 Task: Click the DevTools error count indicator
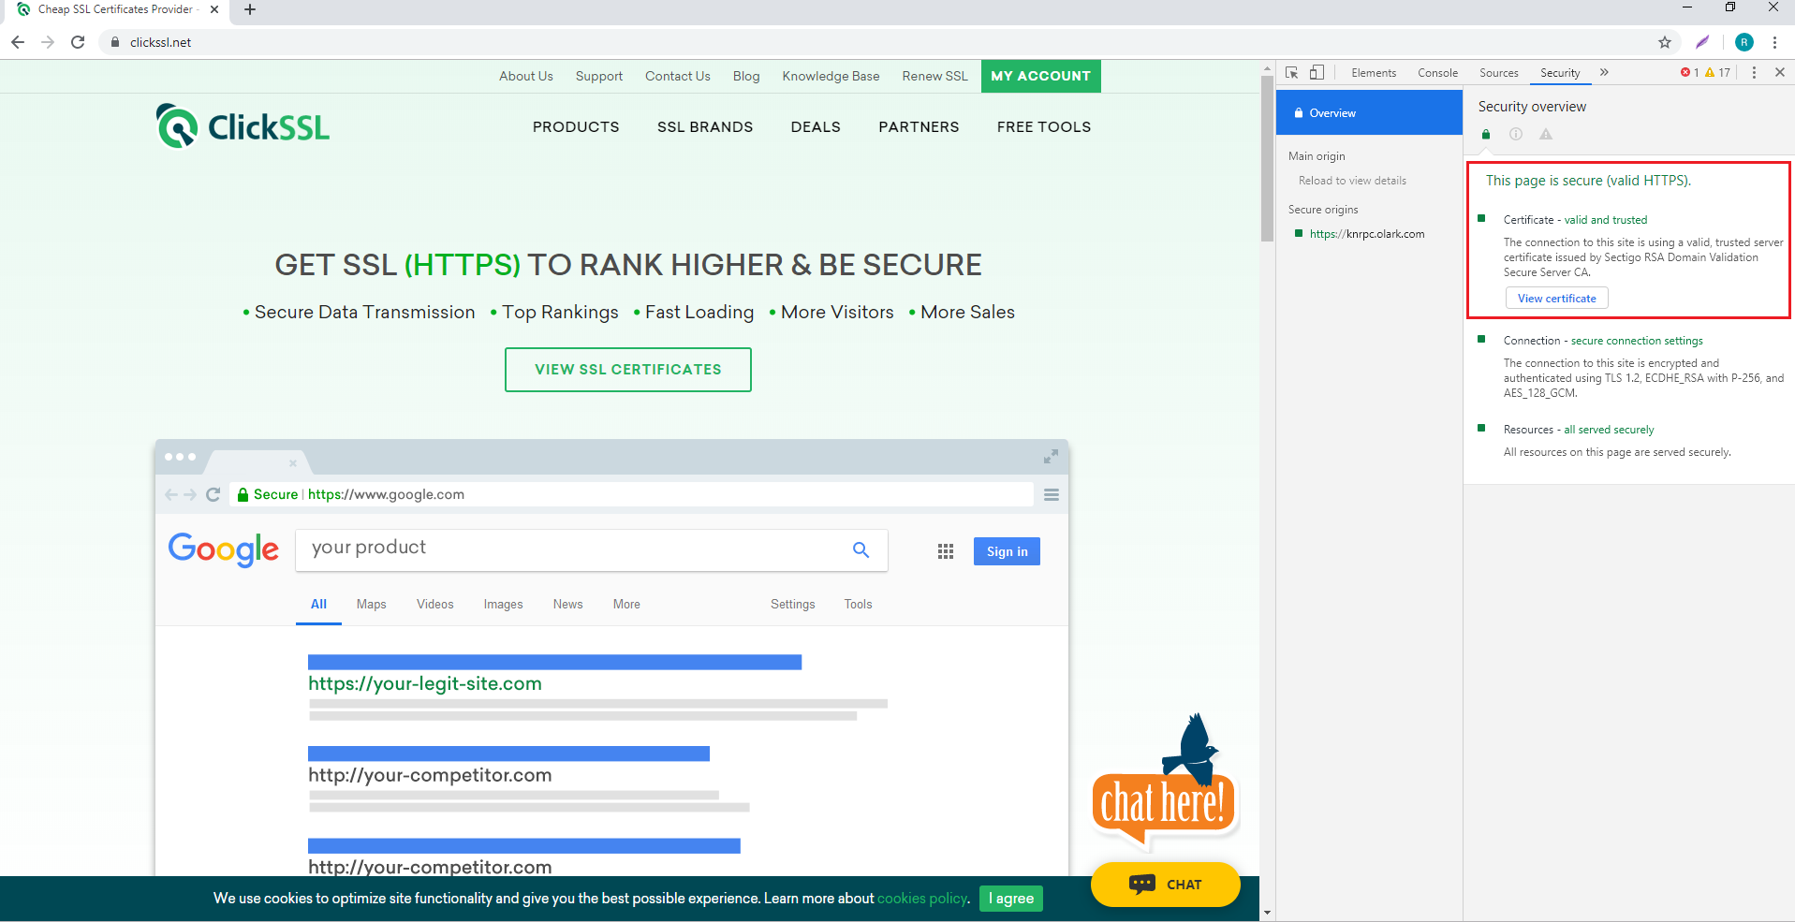(x=1690, y=72)
